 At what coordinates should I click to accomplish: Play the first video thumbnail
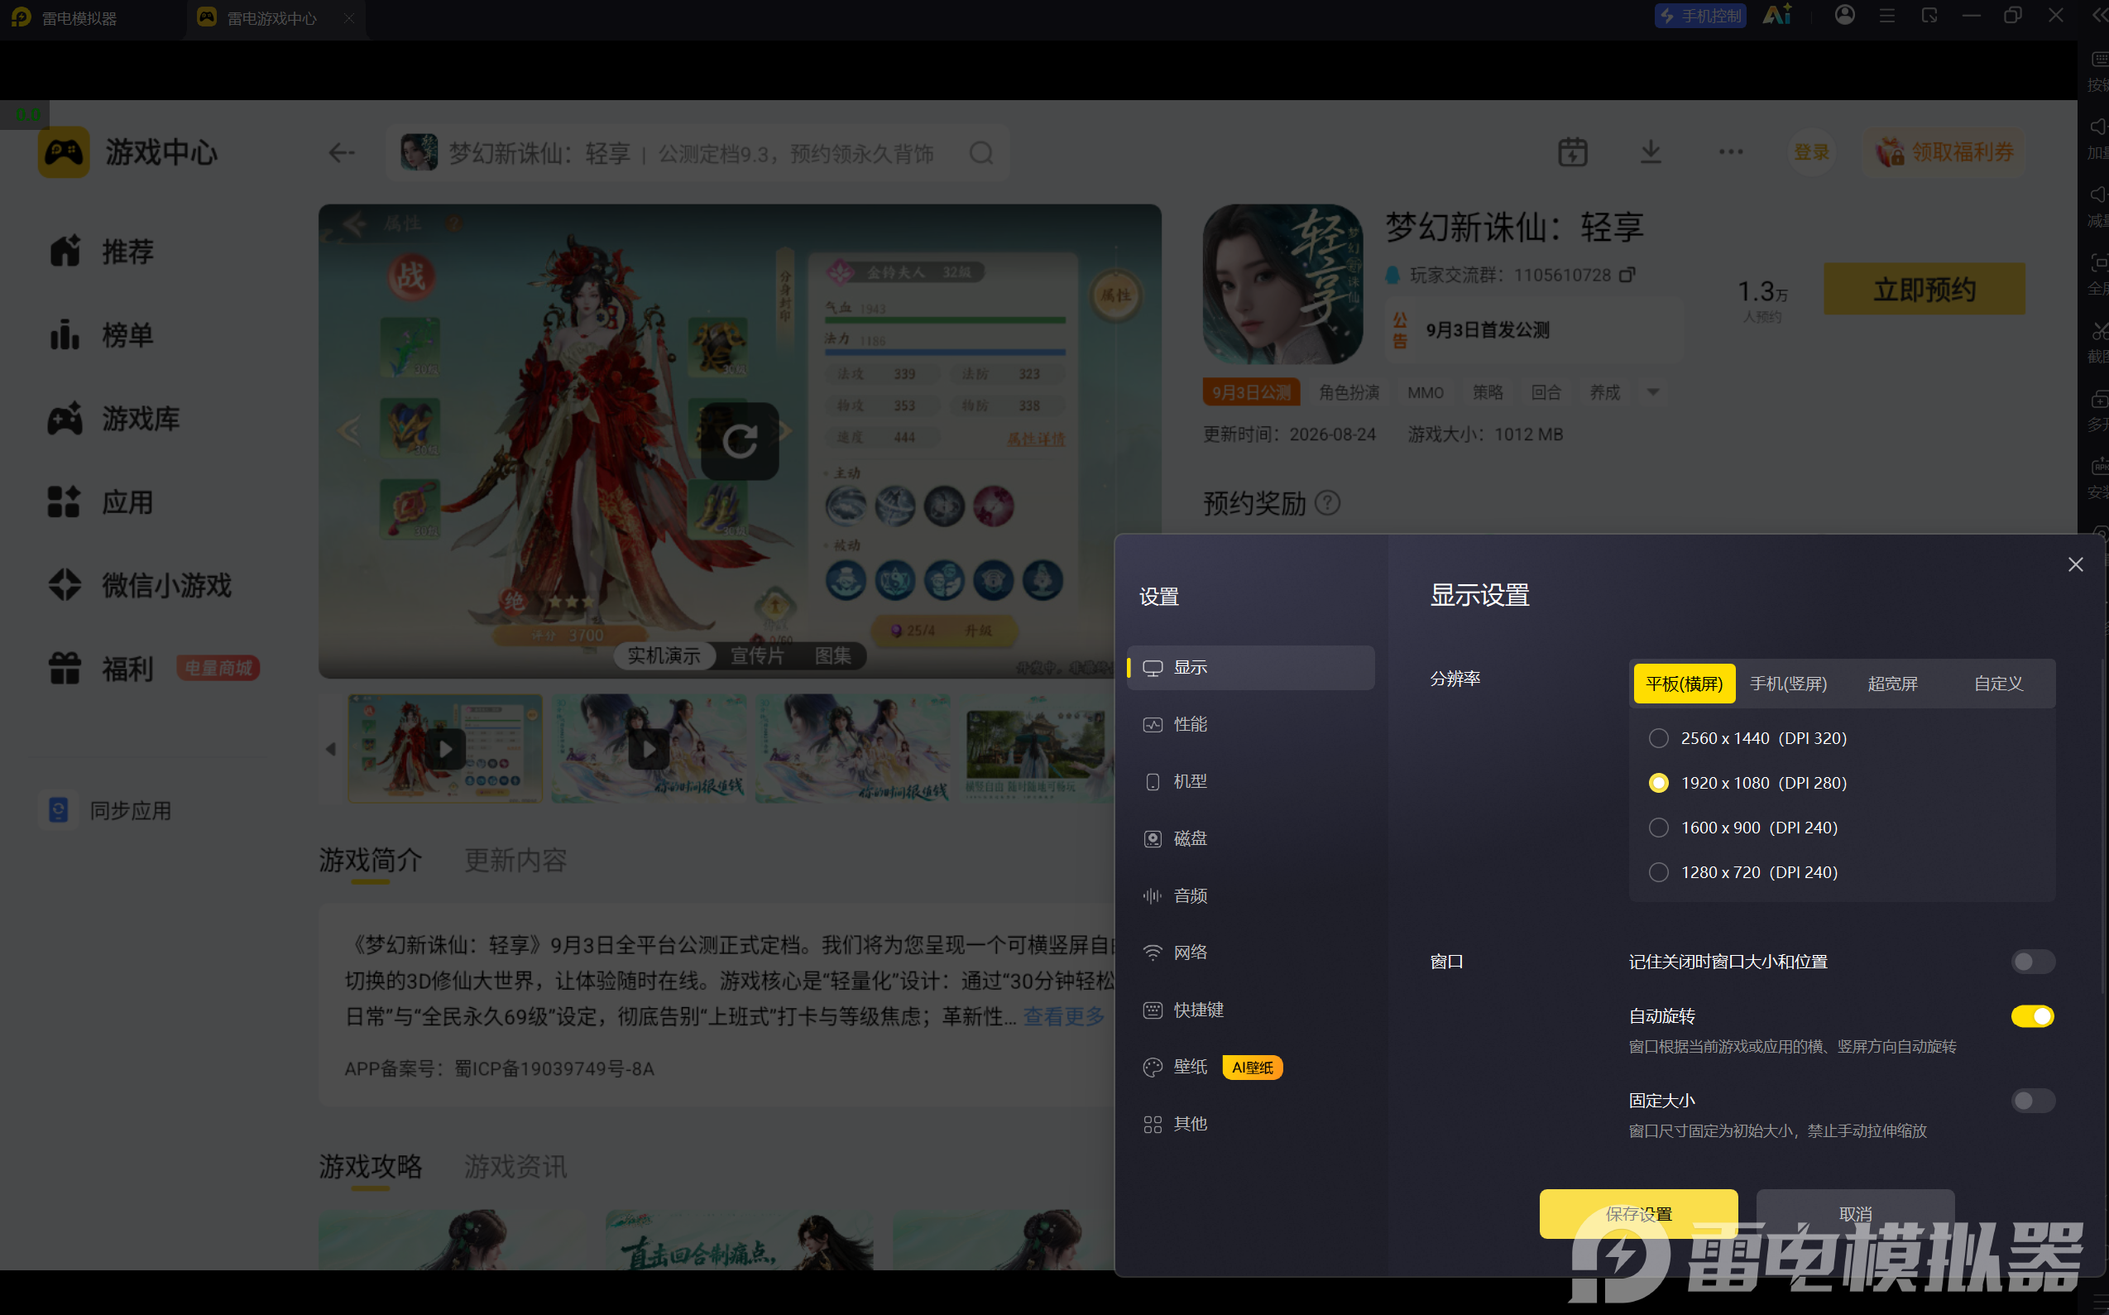click(x=445, y=749)
